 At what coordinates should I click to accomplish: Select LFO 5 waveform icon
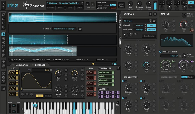[x=12, y=94]
